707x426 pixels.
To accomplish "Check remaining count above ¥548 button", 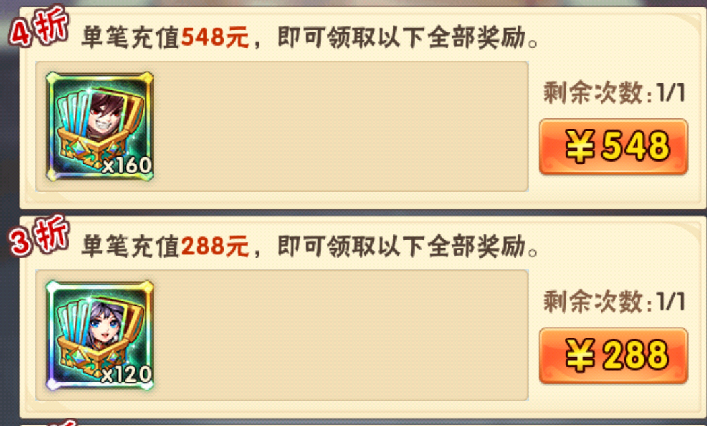I will pos(614,93).
